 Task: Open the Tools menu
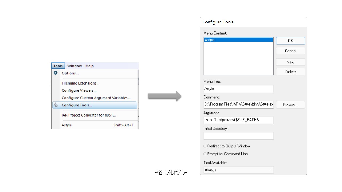58,66
